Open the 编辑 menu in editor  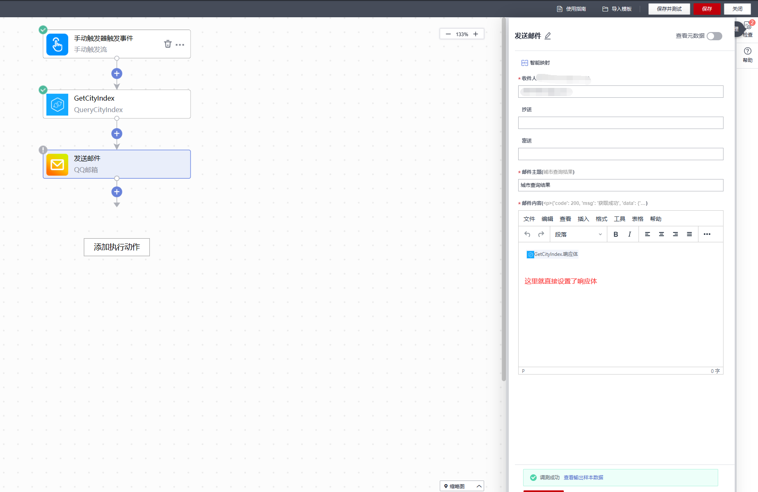[x=547, y=219]
